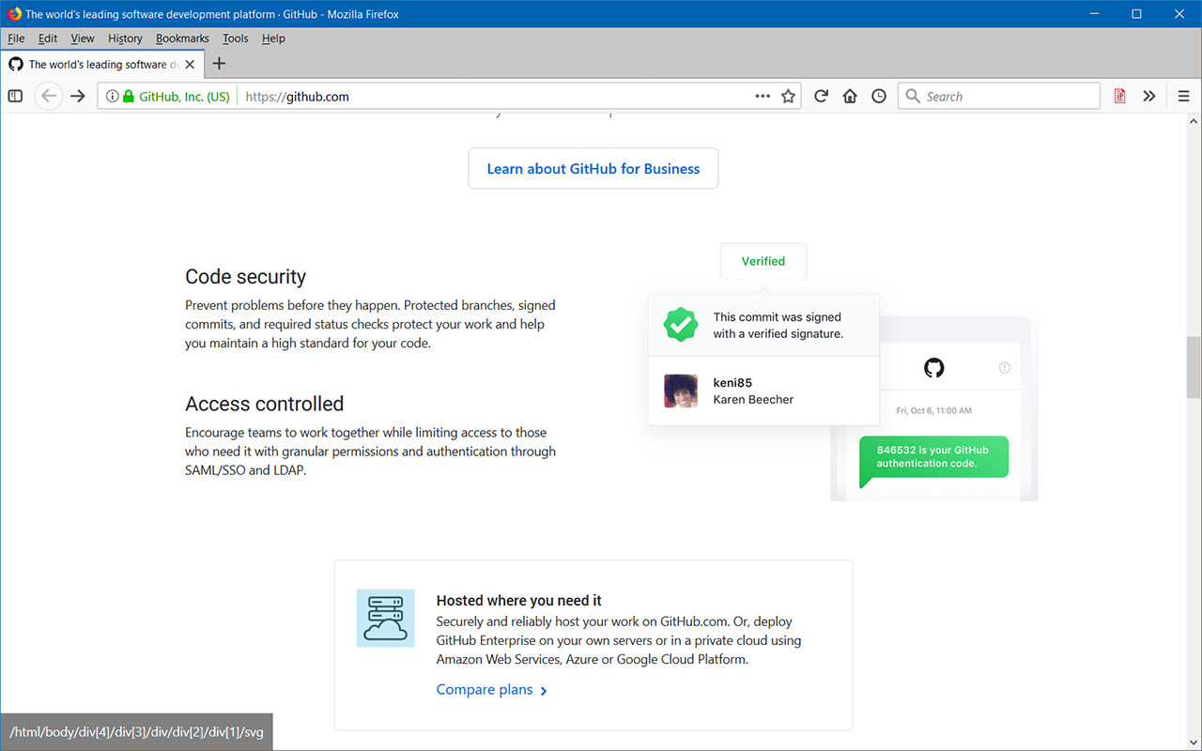This screenshot has width=1202, height=751.
Task: Toggle the Firefox sidebar icon
Action: pyautogui.click(x=15, y=96)
